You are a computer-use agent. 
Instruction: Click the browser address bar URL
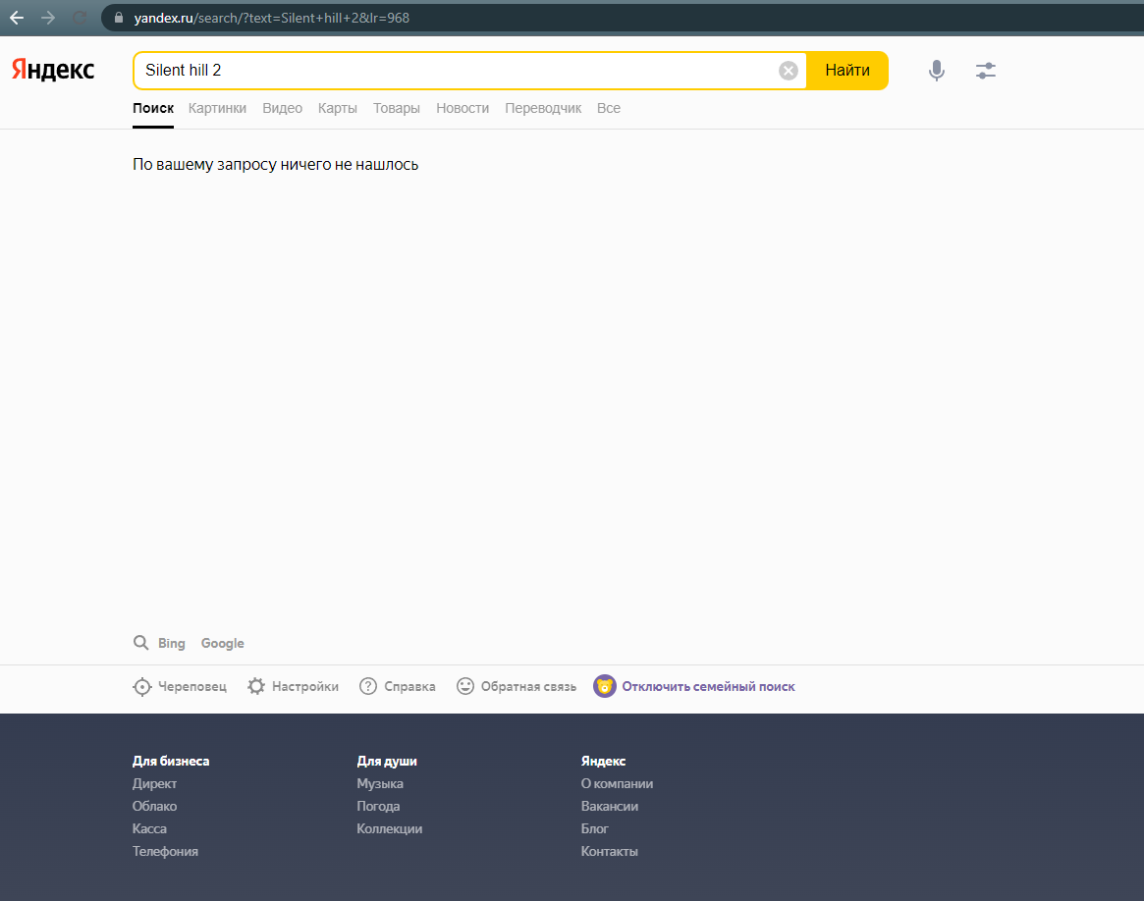(x=271, y=18)
